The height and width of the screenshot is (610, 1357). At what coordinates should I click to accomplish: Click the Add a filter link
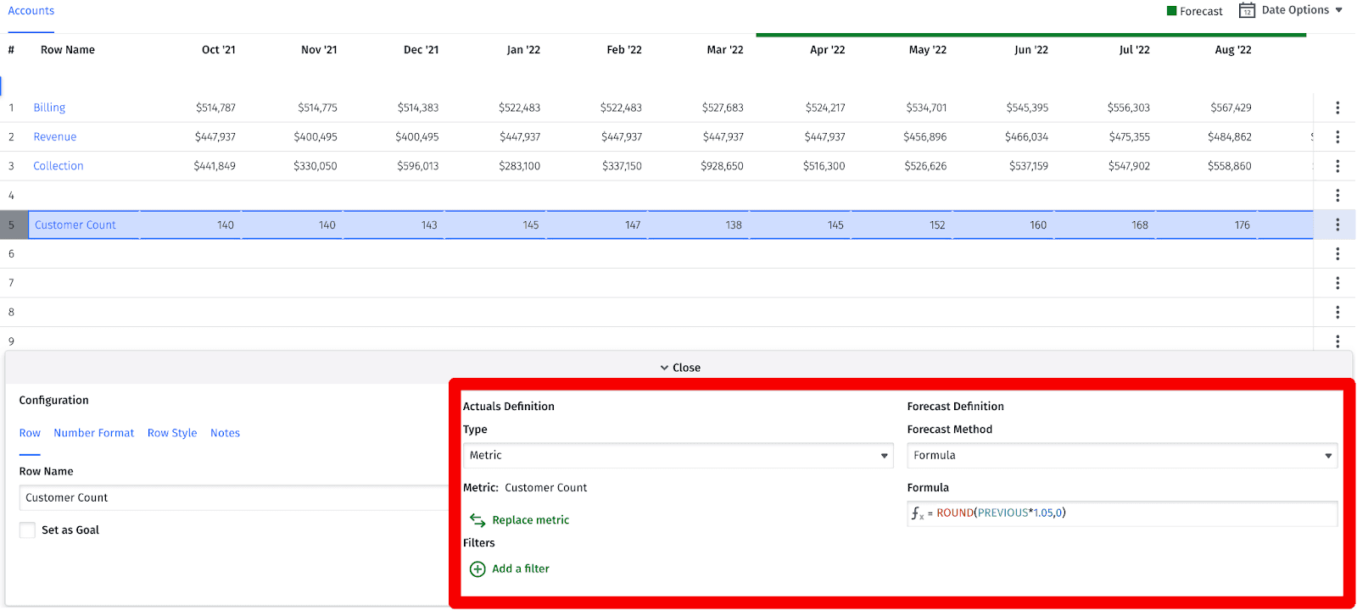(521, 568)
